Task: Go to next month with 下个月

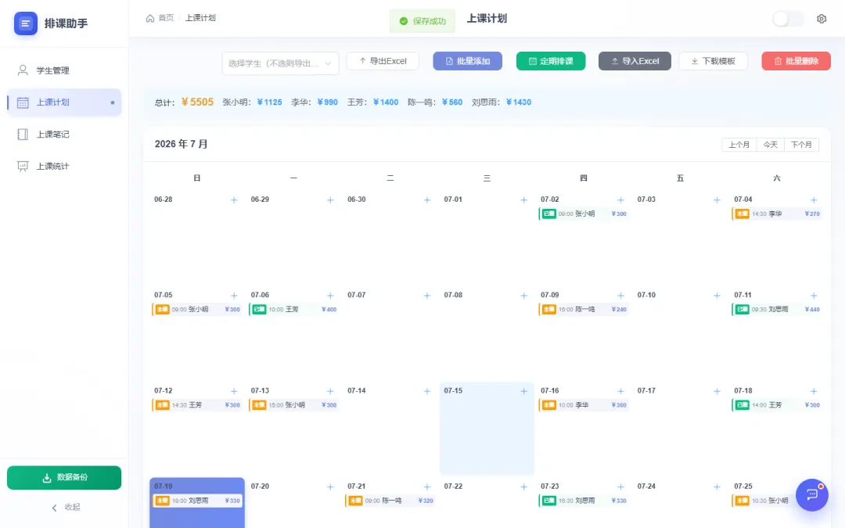Action: point(801,145)
